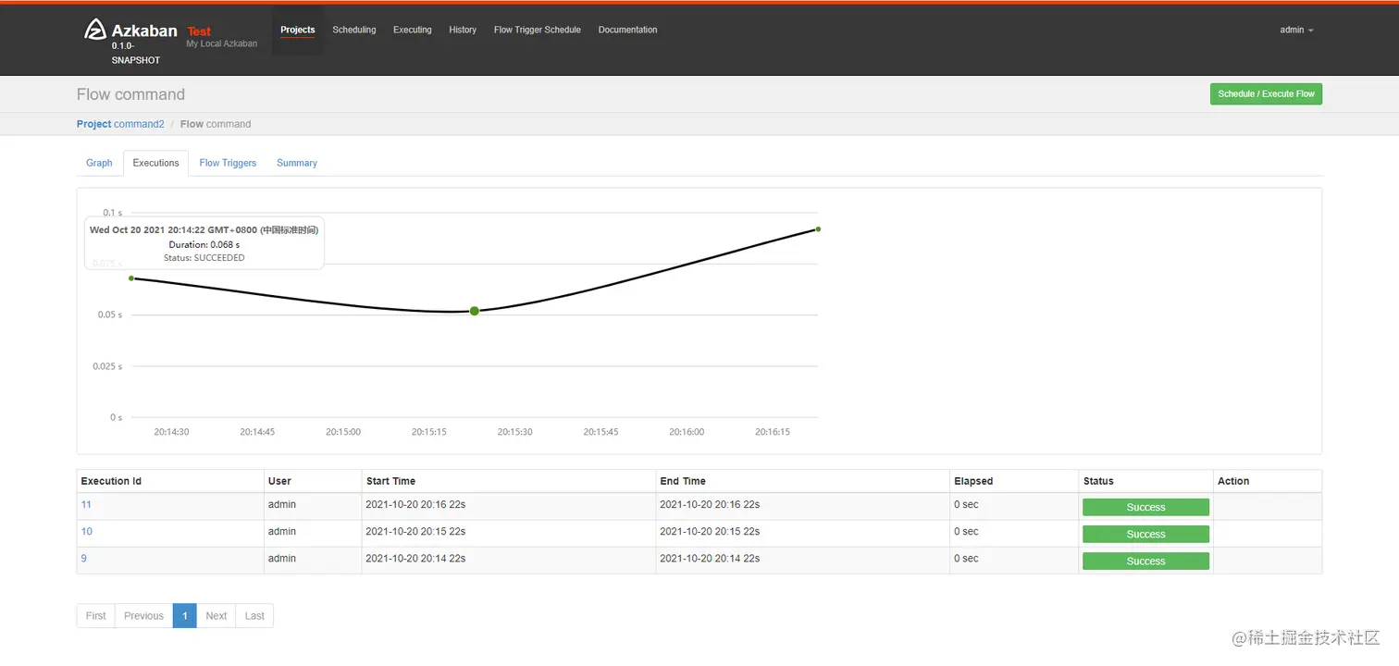Switch to the Flow Triggers tab
Screen dimensions: 1399x666
coord(228,163)
